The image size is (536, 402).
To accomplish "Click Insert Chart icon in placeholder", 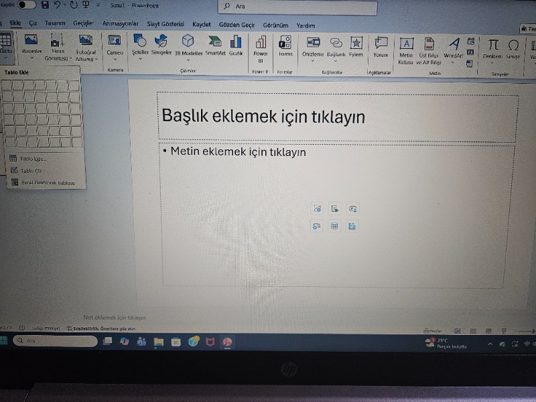I will [x=352, y=226].
